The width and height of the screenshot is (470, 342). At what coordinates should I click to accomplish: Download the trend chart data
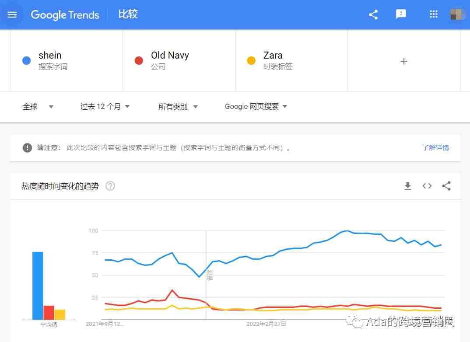(408, 186)
